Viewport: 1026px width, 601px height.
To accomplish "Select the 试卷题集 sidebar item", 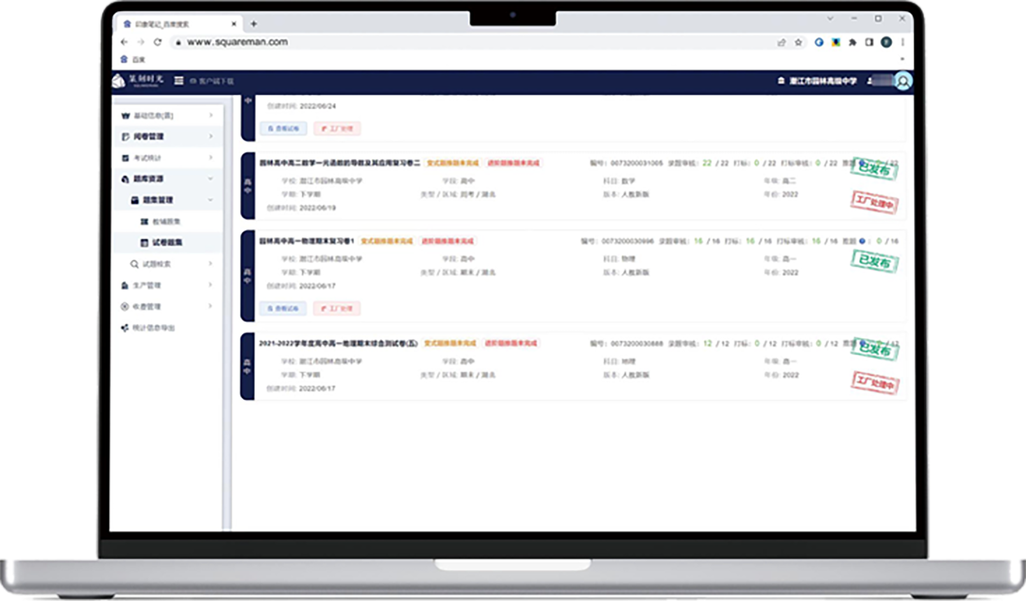I will [x=166, y=242].
